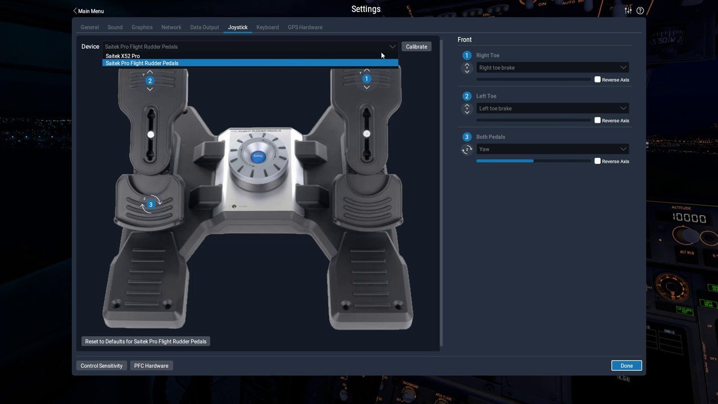
Task: Expand the Left toe brake dropdown
Action: (552, 108)
